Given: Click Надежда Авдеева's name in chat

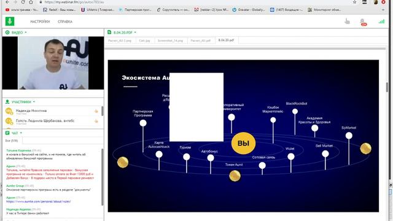Looking at the screenshot, I should point(18,209).
